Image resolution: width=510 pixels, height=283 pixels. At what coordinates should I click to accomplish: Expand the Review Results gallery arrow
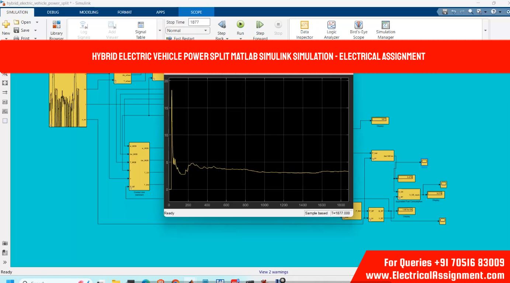click(485, 31)
